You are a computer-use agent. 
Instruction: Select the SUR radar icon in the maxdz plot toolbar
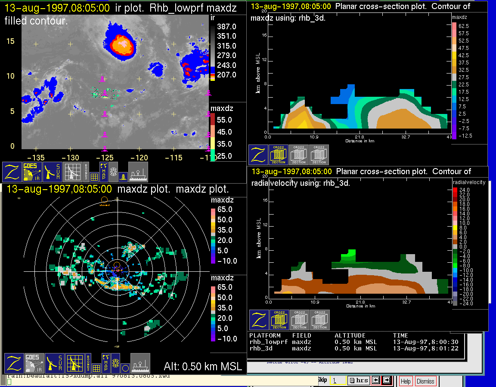54,363
